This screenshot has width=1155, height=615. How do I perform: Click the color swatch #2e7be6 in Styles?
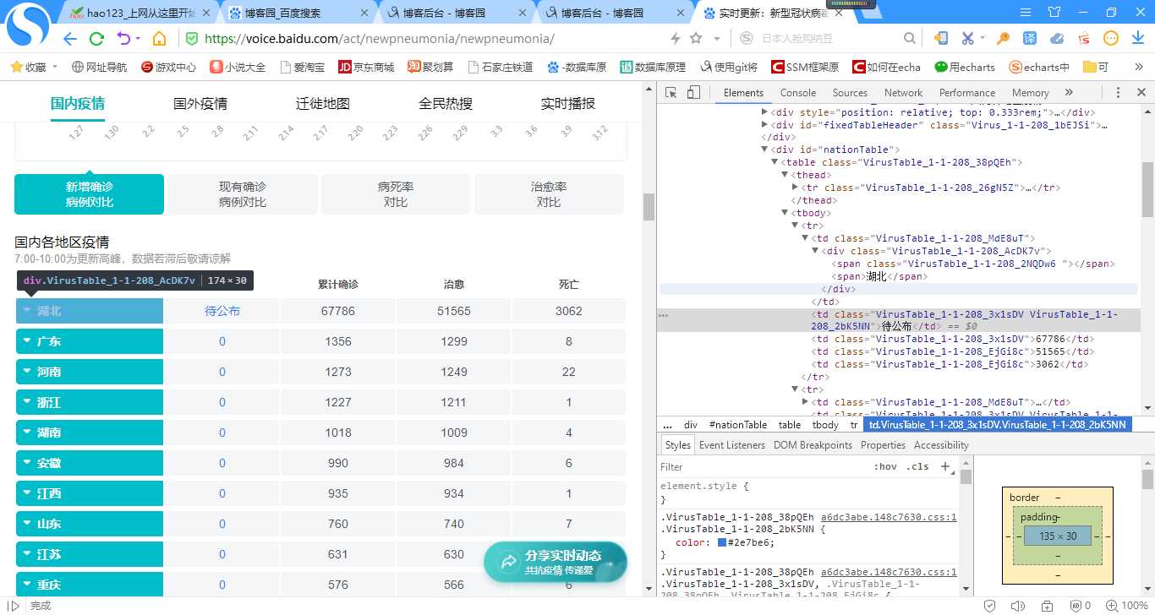[x=722, y=542]
